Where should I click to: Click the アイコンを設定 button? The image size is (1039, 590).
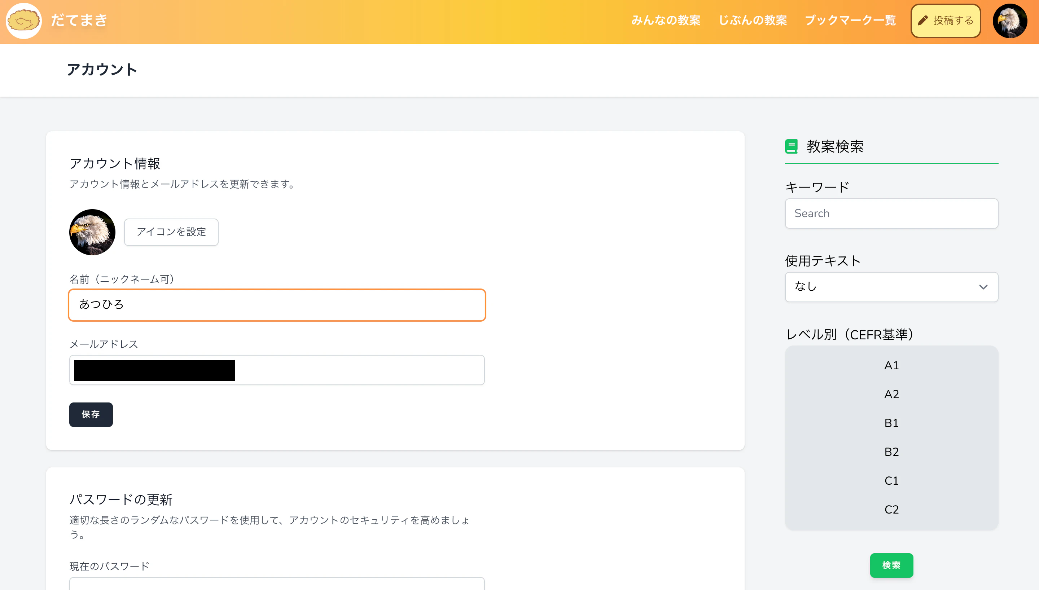[x=171, y=232]
